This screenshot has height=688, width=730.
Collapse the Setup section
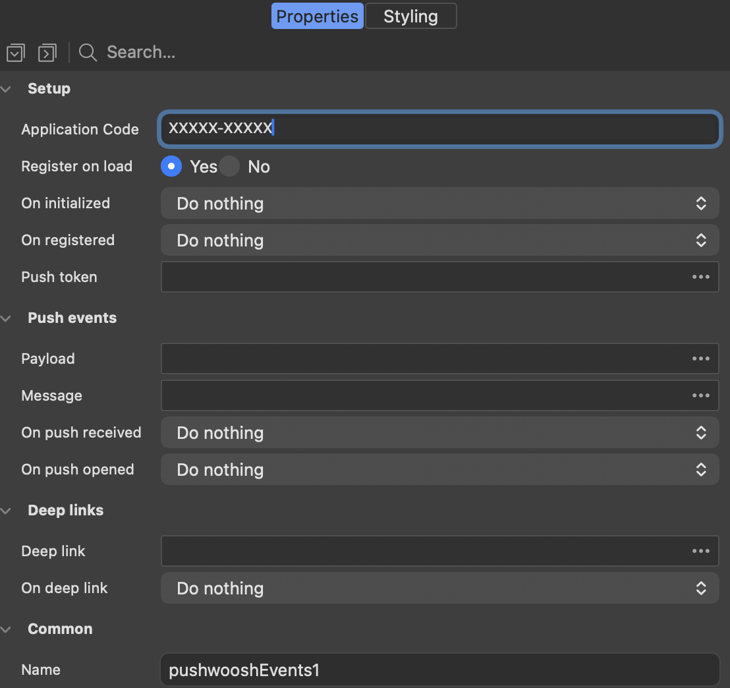[x=6, y=88]
